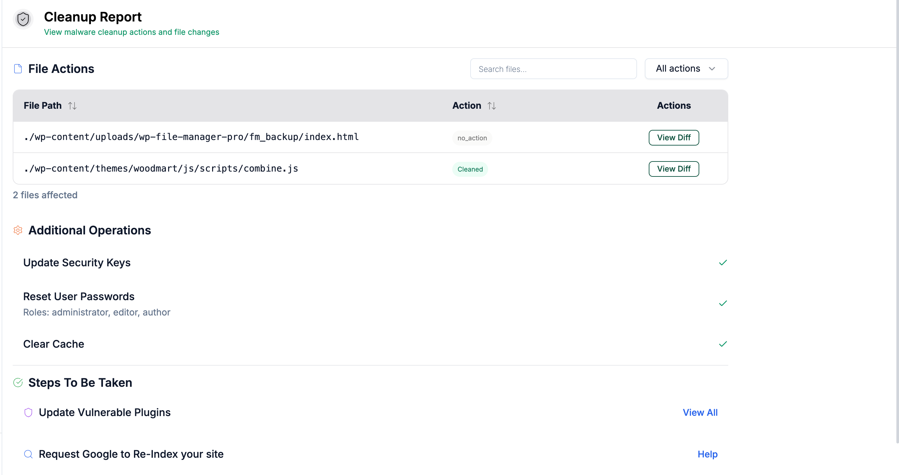Select the File Actions section heading
This screenshot has height=475, width=899.
61,68
